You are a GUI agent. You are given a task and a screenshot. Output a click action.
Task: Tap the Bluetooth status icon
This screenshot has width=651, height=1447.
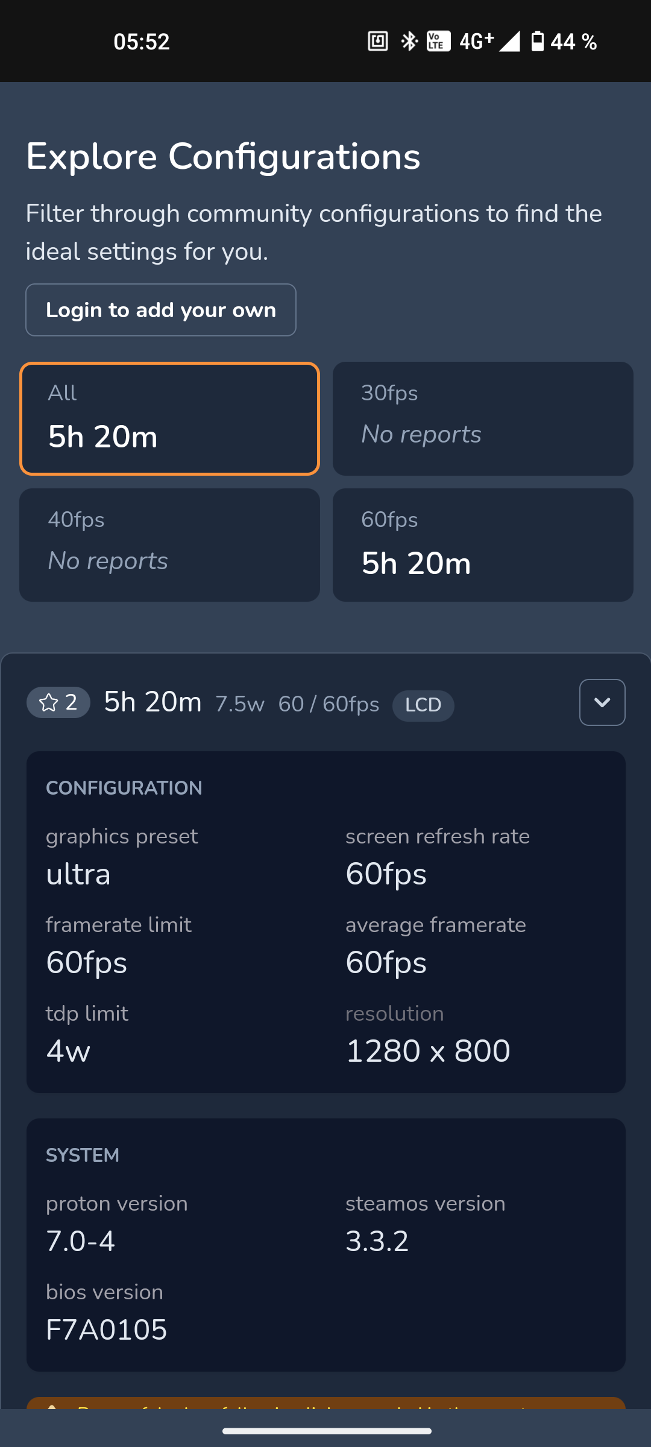coord(409,41)
